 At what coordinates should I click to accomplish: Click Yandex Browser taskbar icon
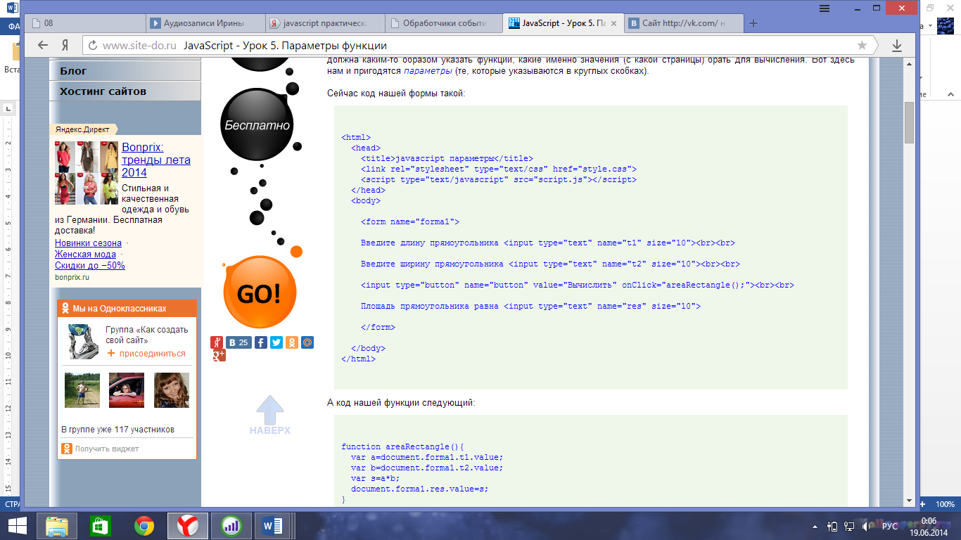coord(188,526)
